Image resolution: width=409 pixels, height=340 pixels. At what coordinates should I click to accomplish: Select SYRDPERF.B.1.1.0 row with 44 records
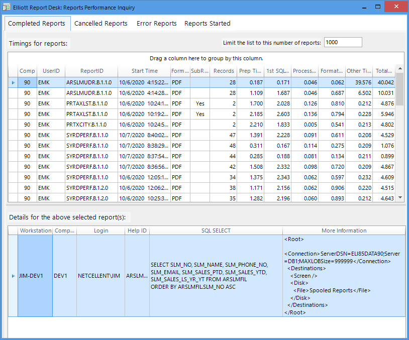tap(201, 156)
